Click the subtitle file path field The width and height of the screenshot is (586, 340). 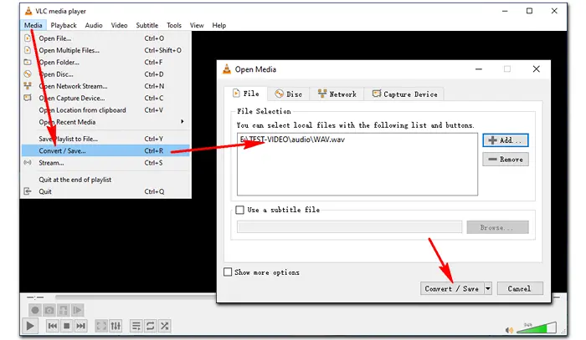coord(349,227)
